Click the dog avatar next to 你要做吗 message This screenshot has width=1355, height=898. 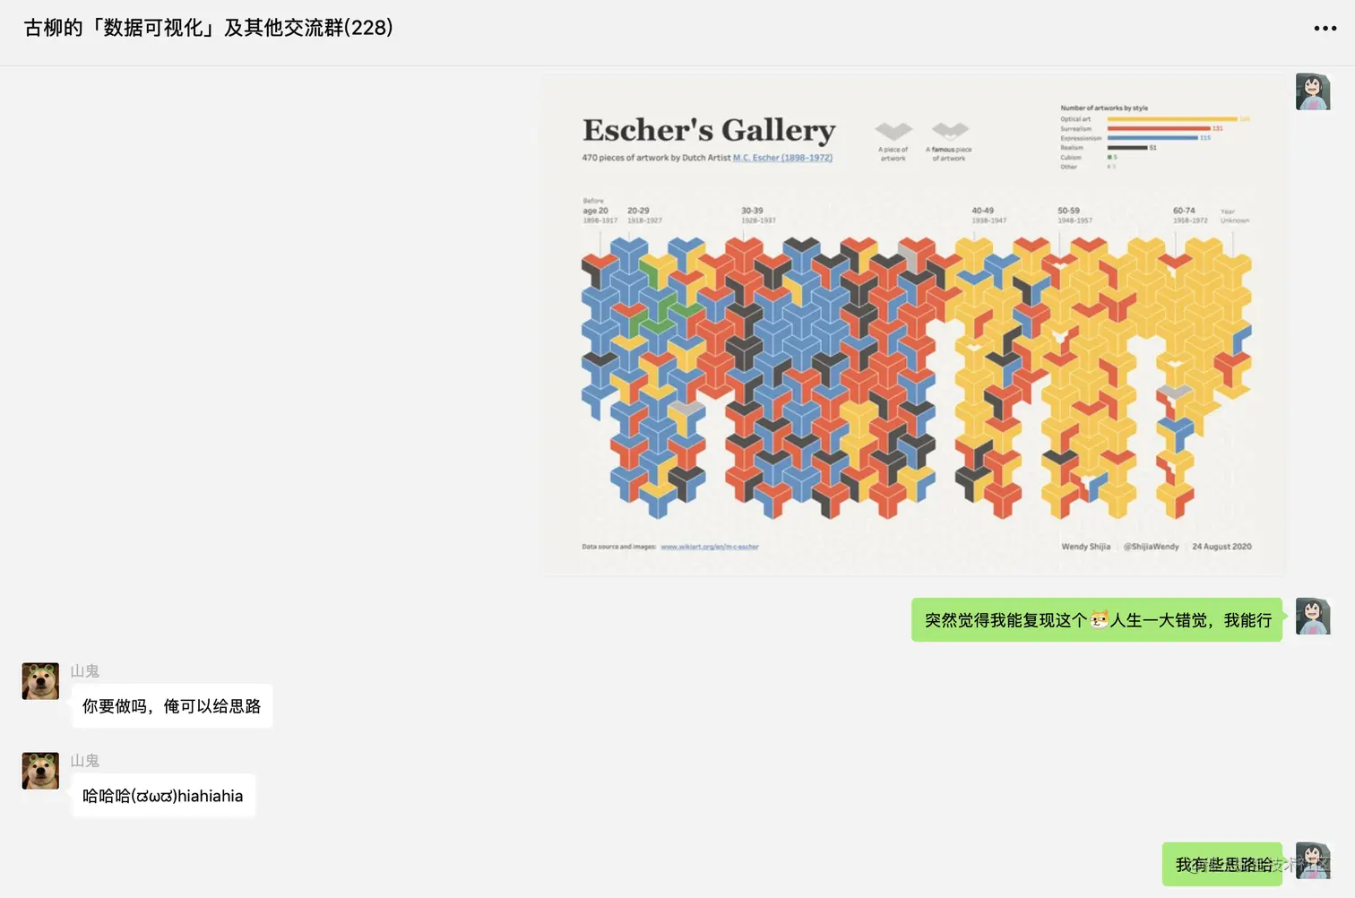click(x=40, y=681)
